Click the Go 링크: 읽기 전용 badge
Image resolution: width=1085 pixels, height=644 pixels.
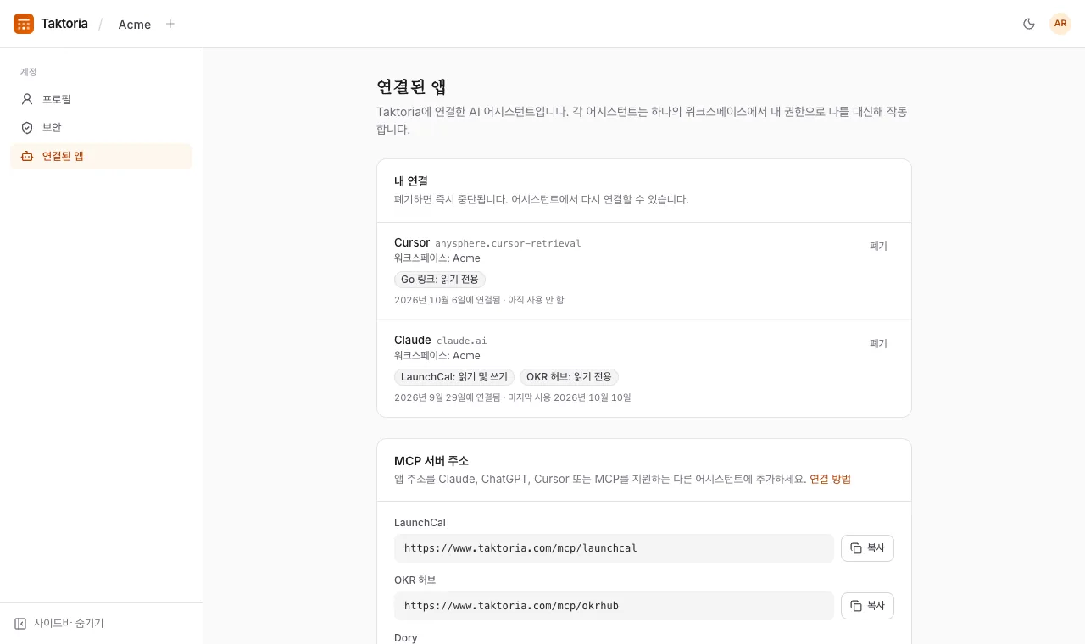click(x=440, y=280)
